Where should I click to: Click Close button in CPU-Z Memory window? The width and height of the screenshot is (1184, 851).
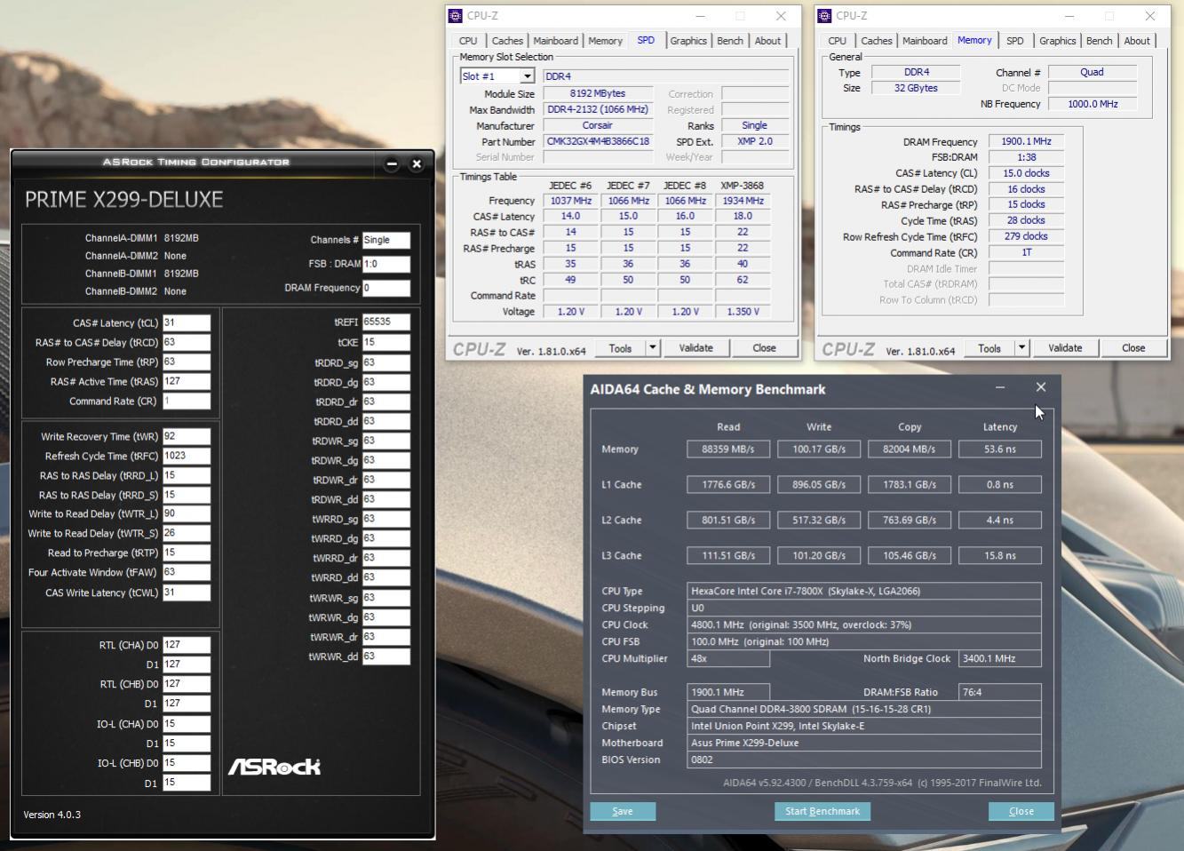pos(1133,348)
